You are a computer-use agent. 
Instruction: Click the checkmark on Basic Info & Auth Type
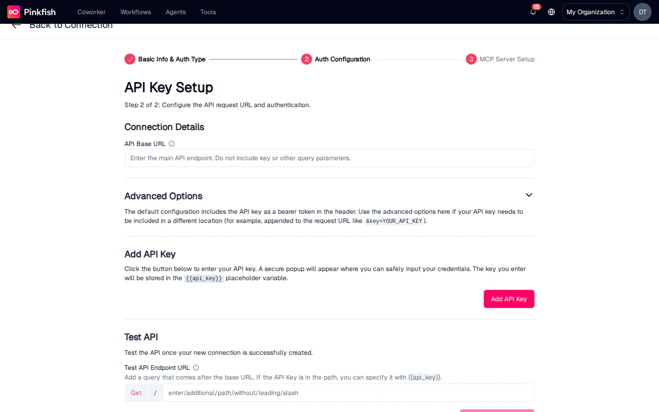(130, 59)
